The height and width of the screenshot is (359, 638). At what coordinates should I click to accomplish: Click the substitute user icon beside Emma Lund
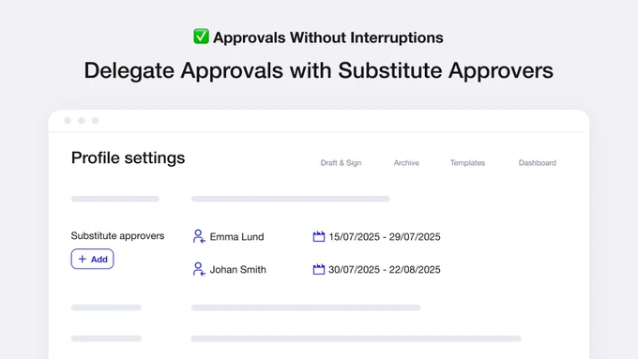(199, 236)
